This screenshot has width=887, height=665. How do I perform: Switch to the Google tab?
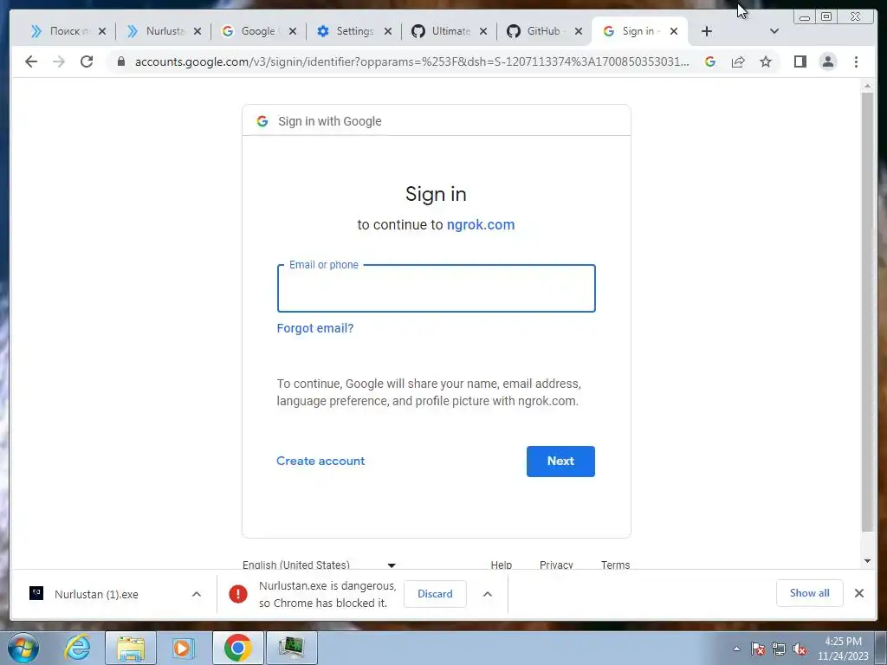point(252,31)
